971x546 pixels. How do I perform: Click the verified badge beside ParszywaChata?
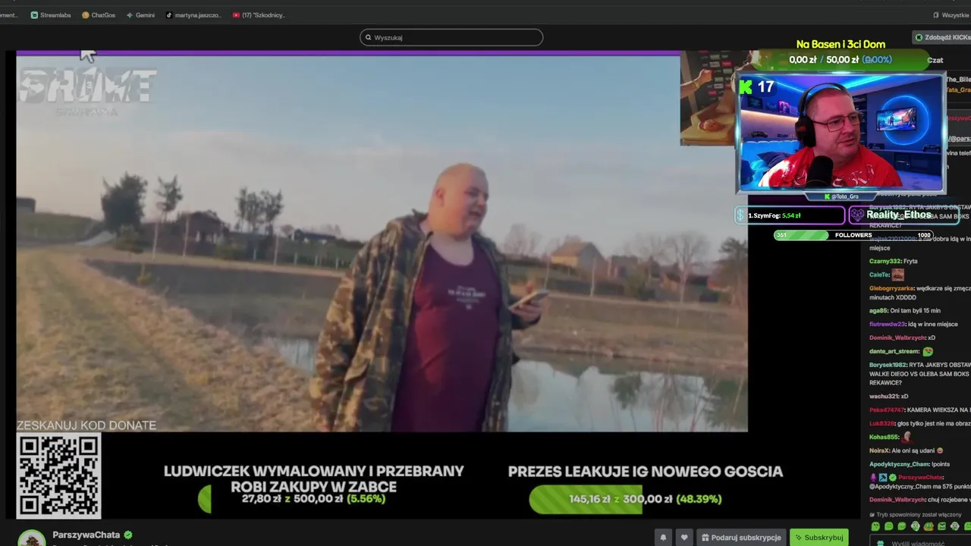(128, 535)
